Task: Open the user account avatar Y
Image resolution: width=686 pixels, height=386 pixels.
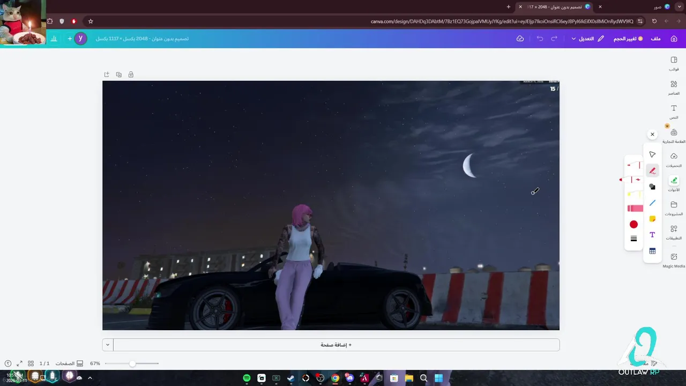Action: (x=80, y=39)
